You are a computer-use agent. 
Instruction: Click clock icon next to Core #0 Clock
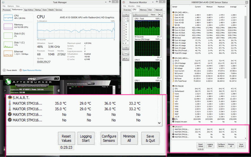(173, 28)
